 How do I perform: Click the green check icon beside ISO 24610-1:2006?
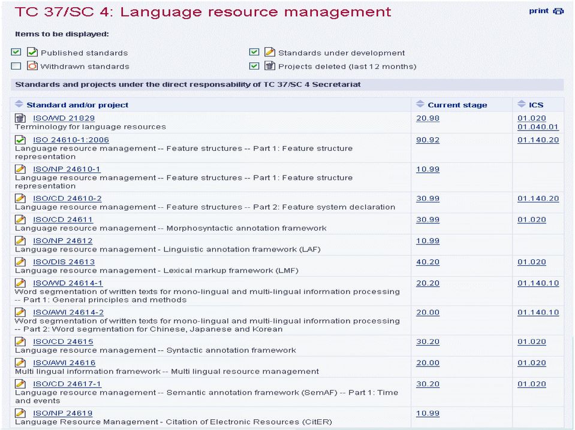[20, 140]
